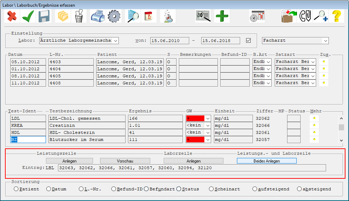Choose aufsteigend sort order

pos(255,189)
